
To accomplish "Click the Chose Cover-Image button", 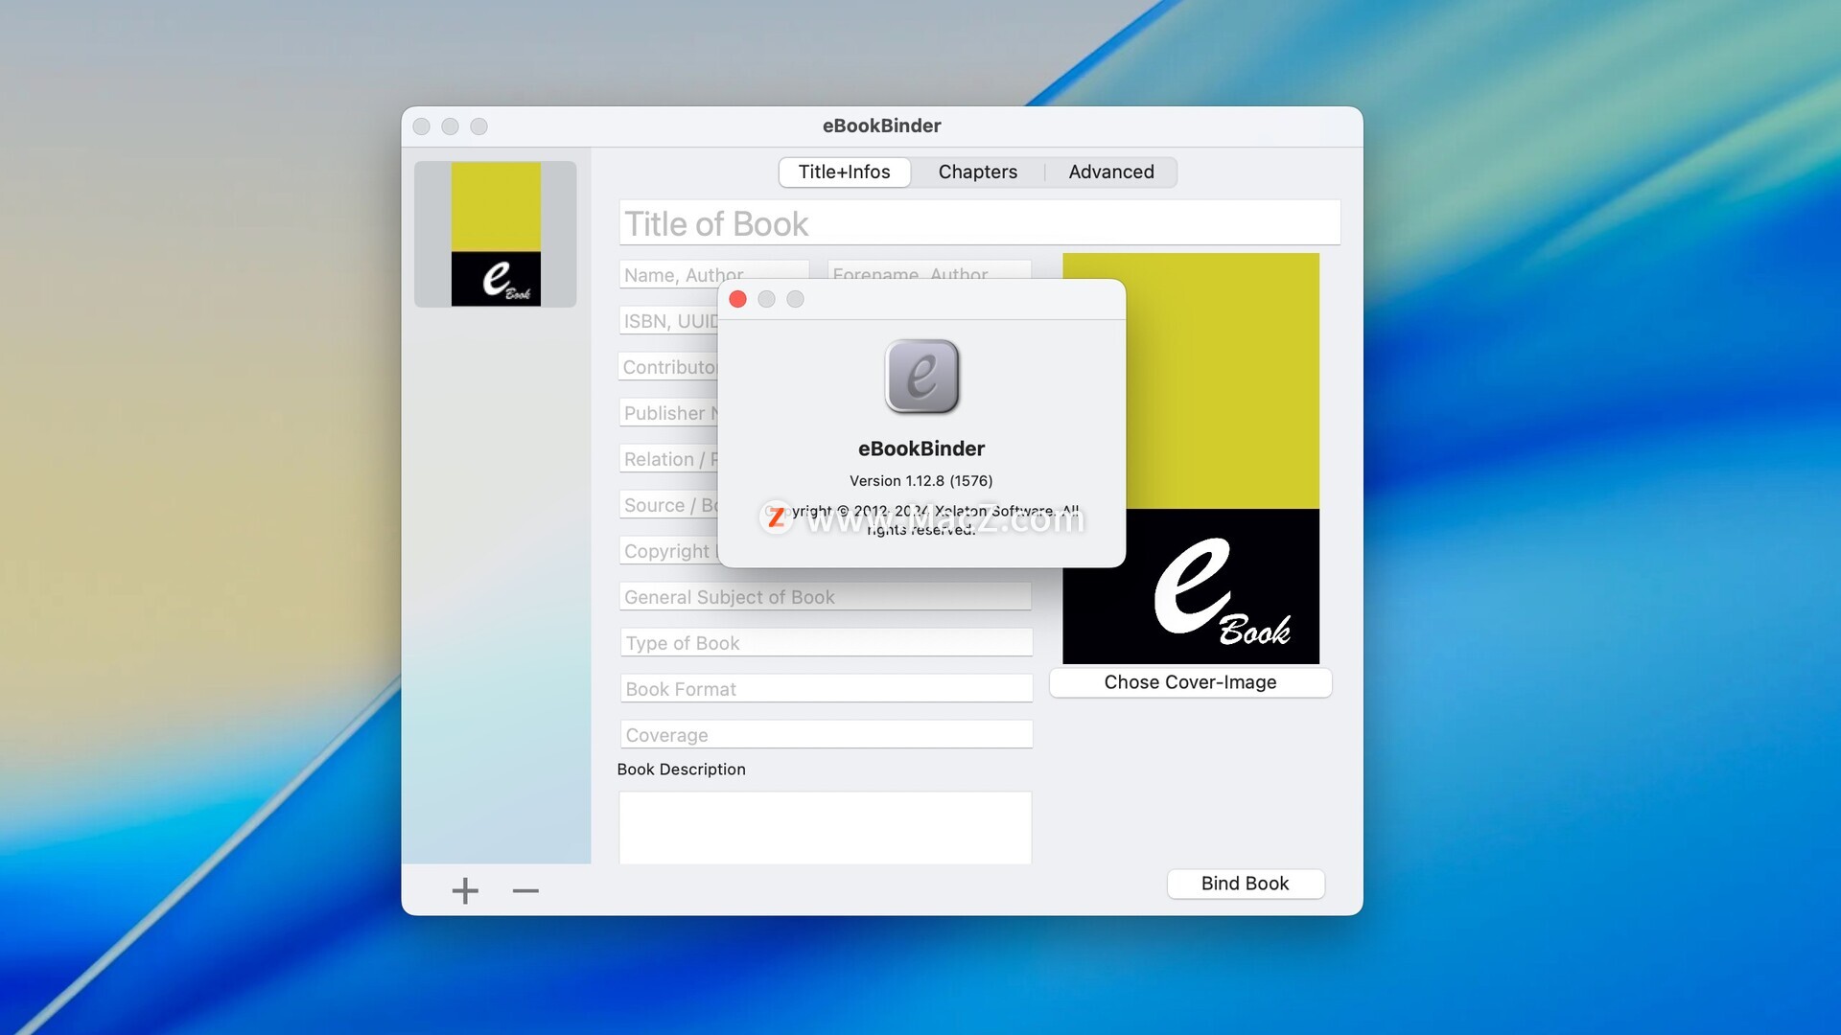I will point(1190,682).
